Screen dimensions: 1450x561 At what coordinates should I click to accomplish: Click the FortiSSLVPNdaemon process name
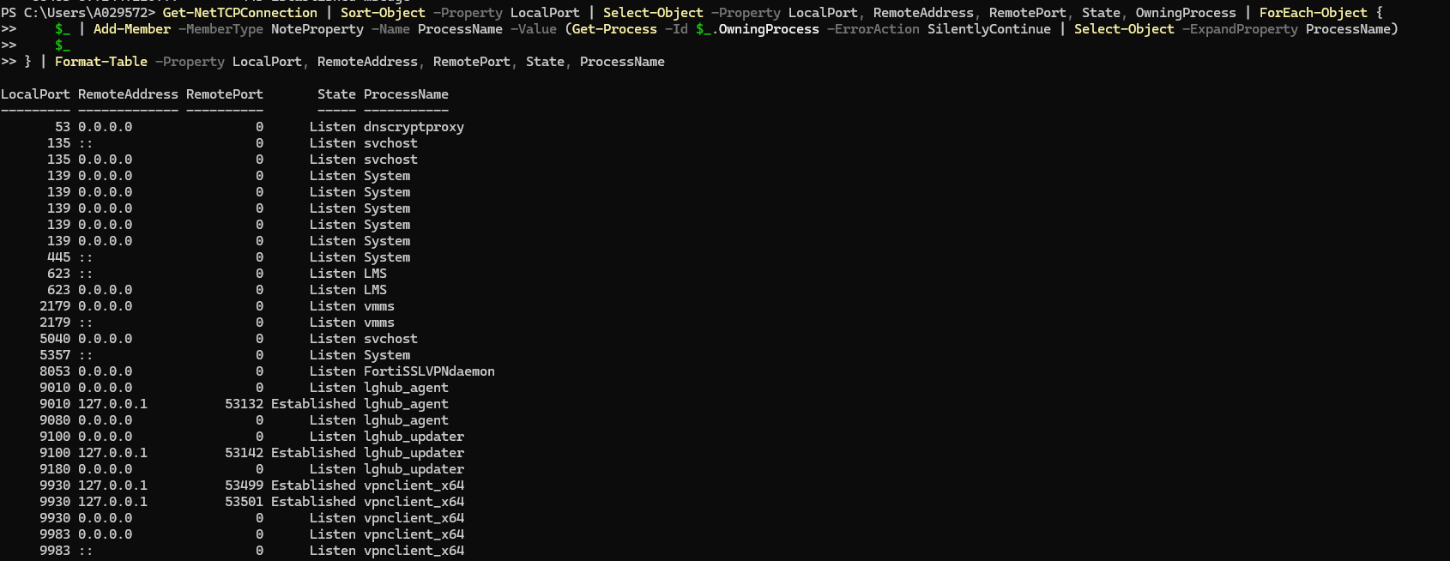point(429,371)
